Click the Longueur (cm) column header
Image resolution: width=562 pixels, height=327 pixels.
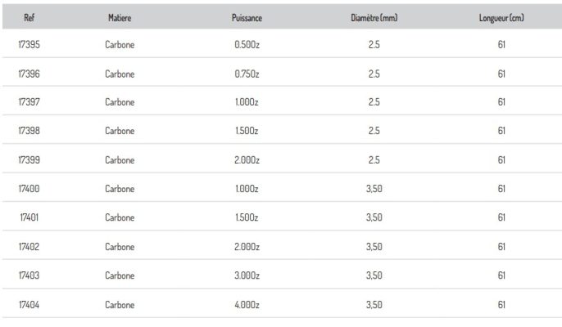coord(501,17)
